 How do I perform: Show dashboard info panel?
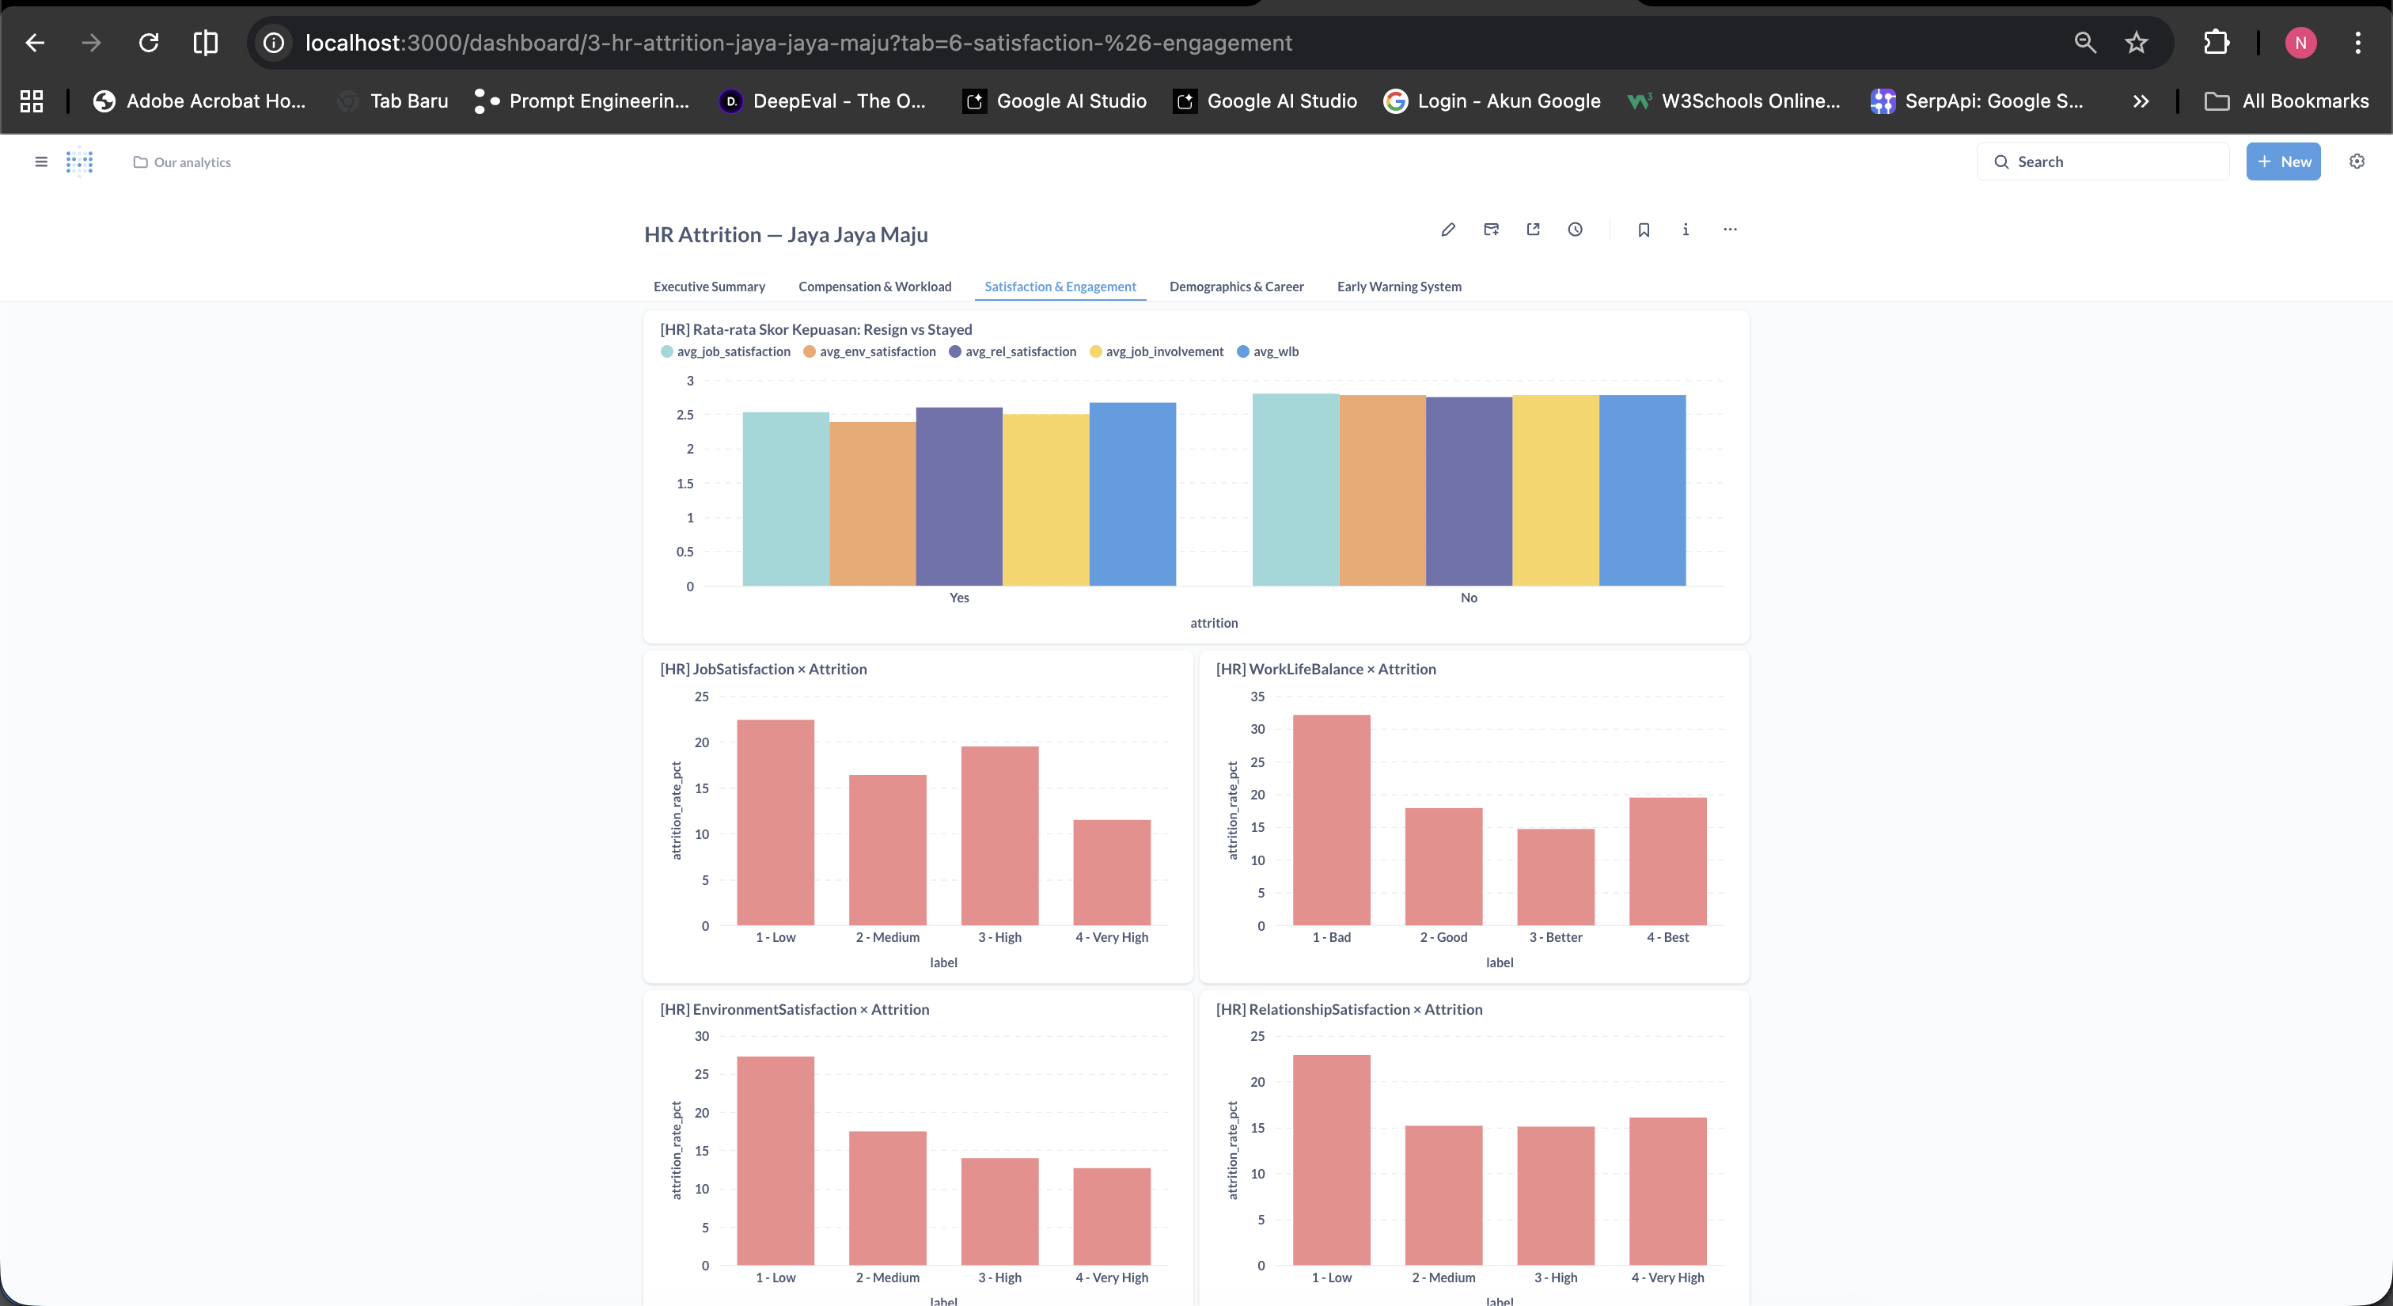tap(1686, 230)
